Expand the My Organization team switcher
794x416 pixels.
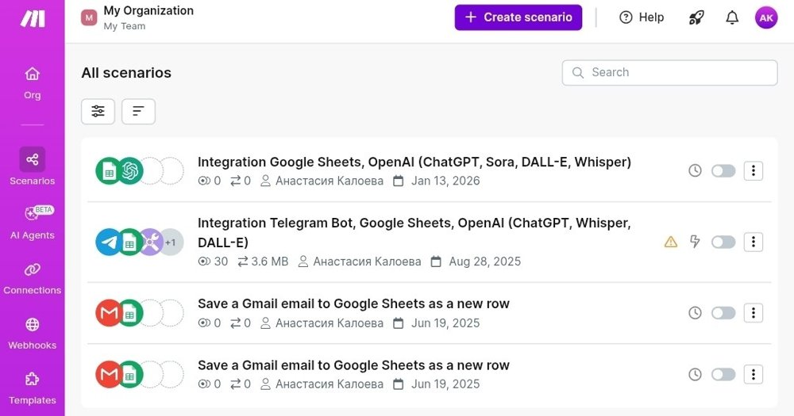click(148, 17)
